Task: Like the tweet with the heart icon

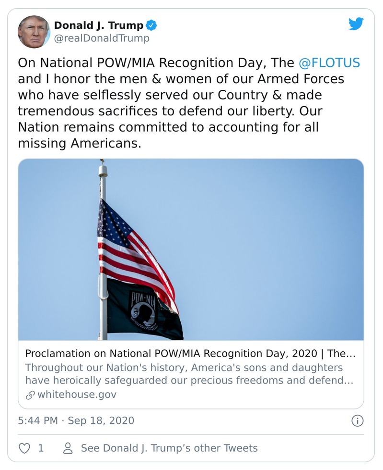Action: tap(24, 448)
